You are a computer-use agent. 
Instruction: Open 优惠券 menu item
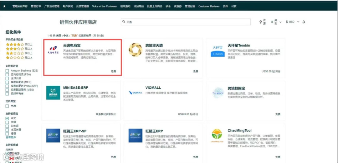pos(178,7)
